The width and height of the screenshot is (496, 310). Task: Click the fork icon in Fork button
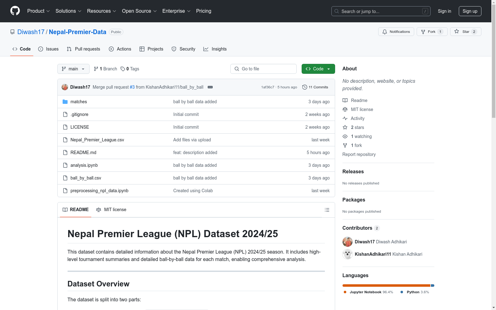(423, 32)
